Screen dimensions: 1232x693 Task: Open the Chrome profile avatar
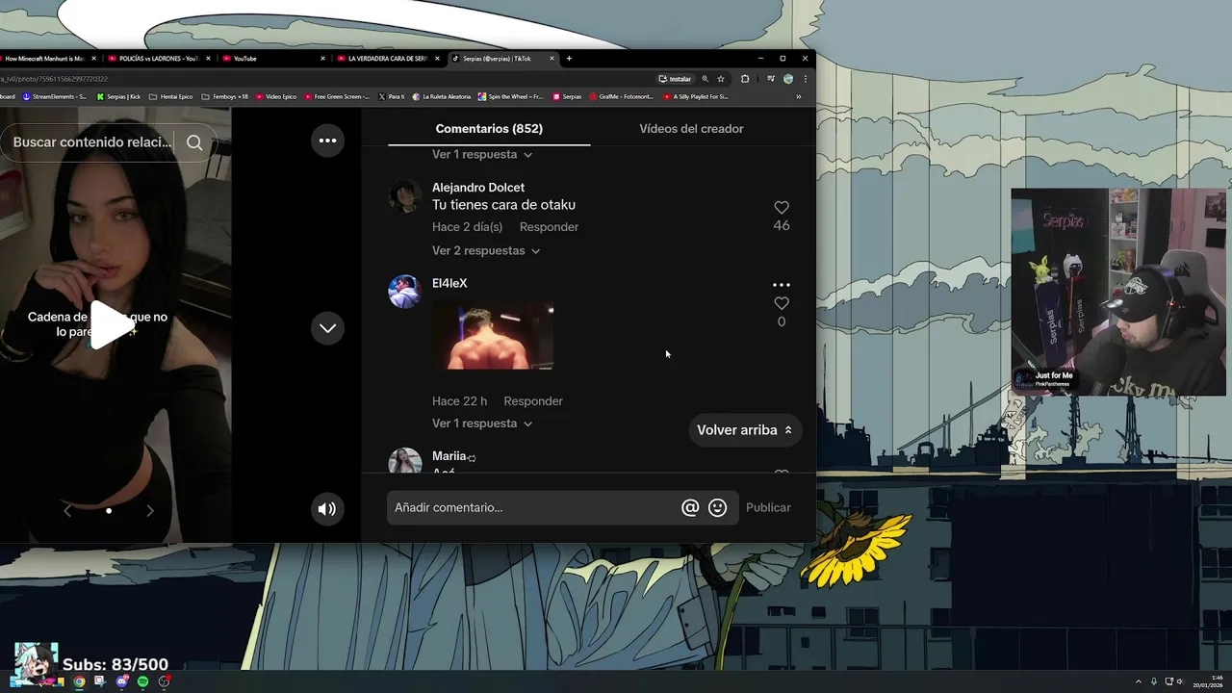pyautogui.click(x=788, y=79)
